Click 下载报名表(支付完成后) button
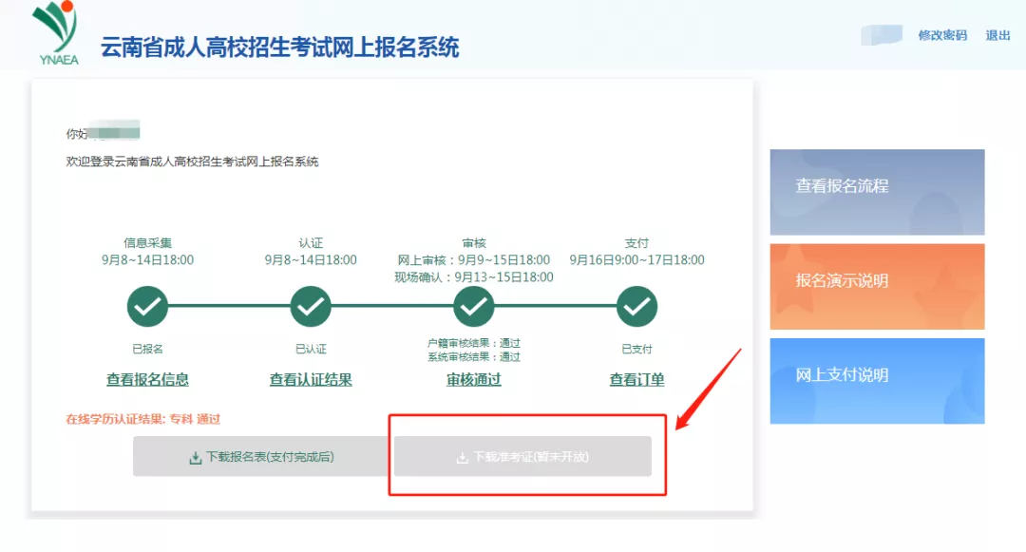Image resolution: width=1026 pixels, height=552 pixels. (x=262, y=456)
